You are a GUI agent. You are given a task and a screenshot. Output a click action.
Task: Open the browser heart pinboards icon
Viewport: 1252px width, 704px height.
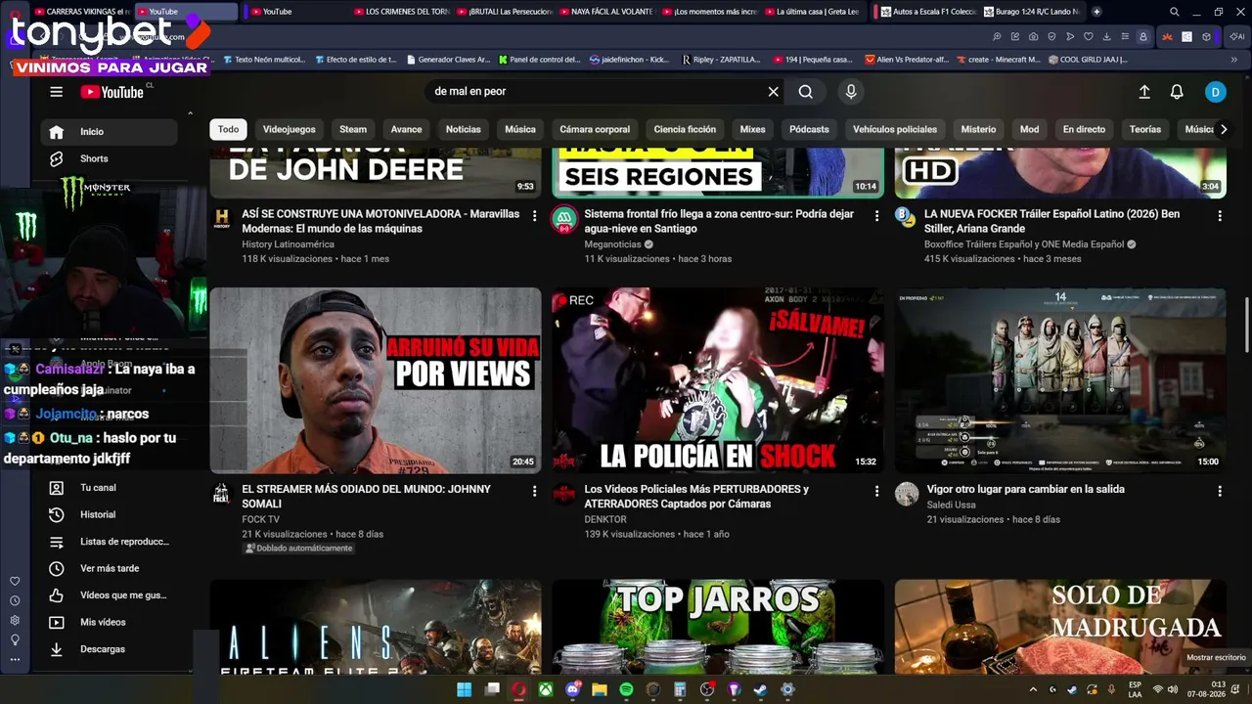[1088, 37]
